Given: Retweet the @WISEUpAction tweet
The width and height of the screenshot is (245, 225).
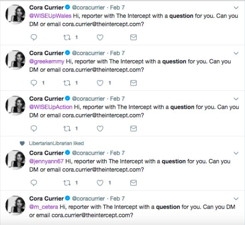Looking at the screenshot, I should coord(67,129).
